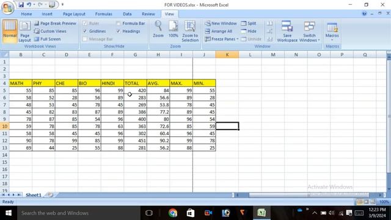Screen dimensions: 391x220
Task: Click the horizontal scrollbar
Action: pos(309,195)
